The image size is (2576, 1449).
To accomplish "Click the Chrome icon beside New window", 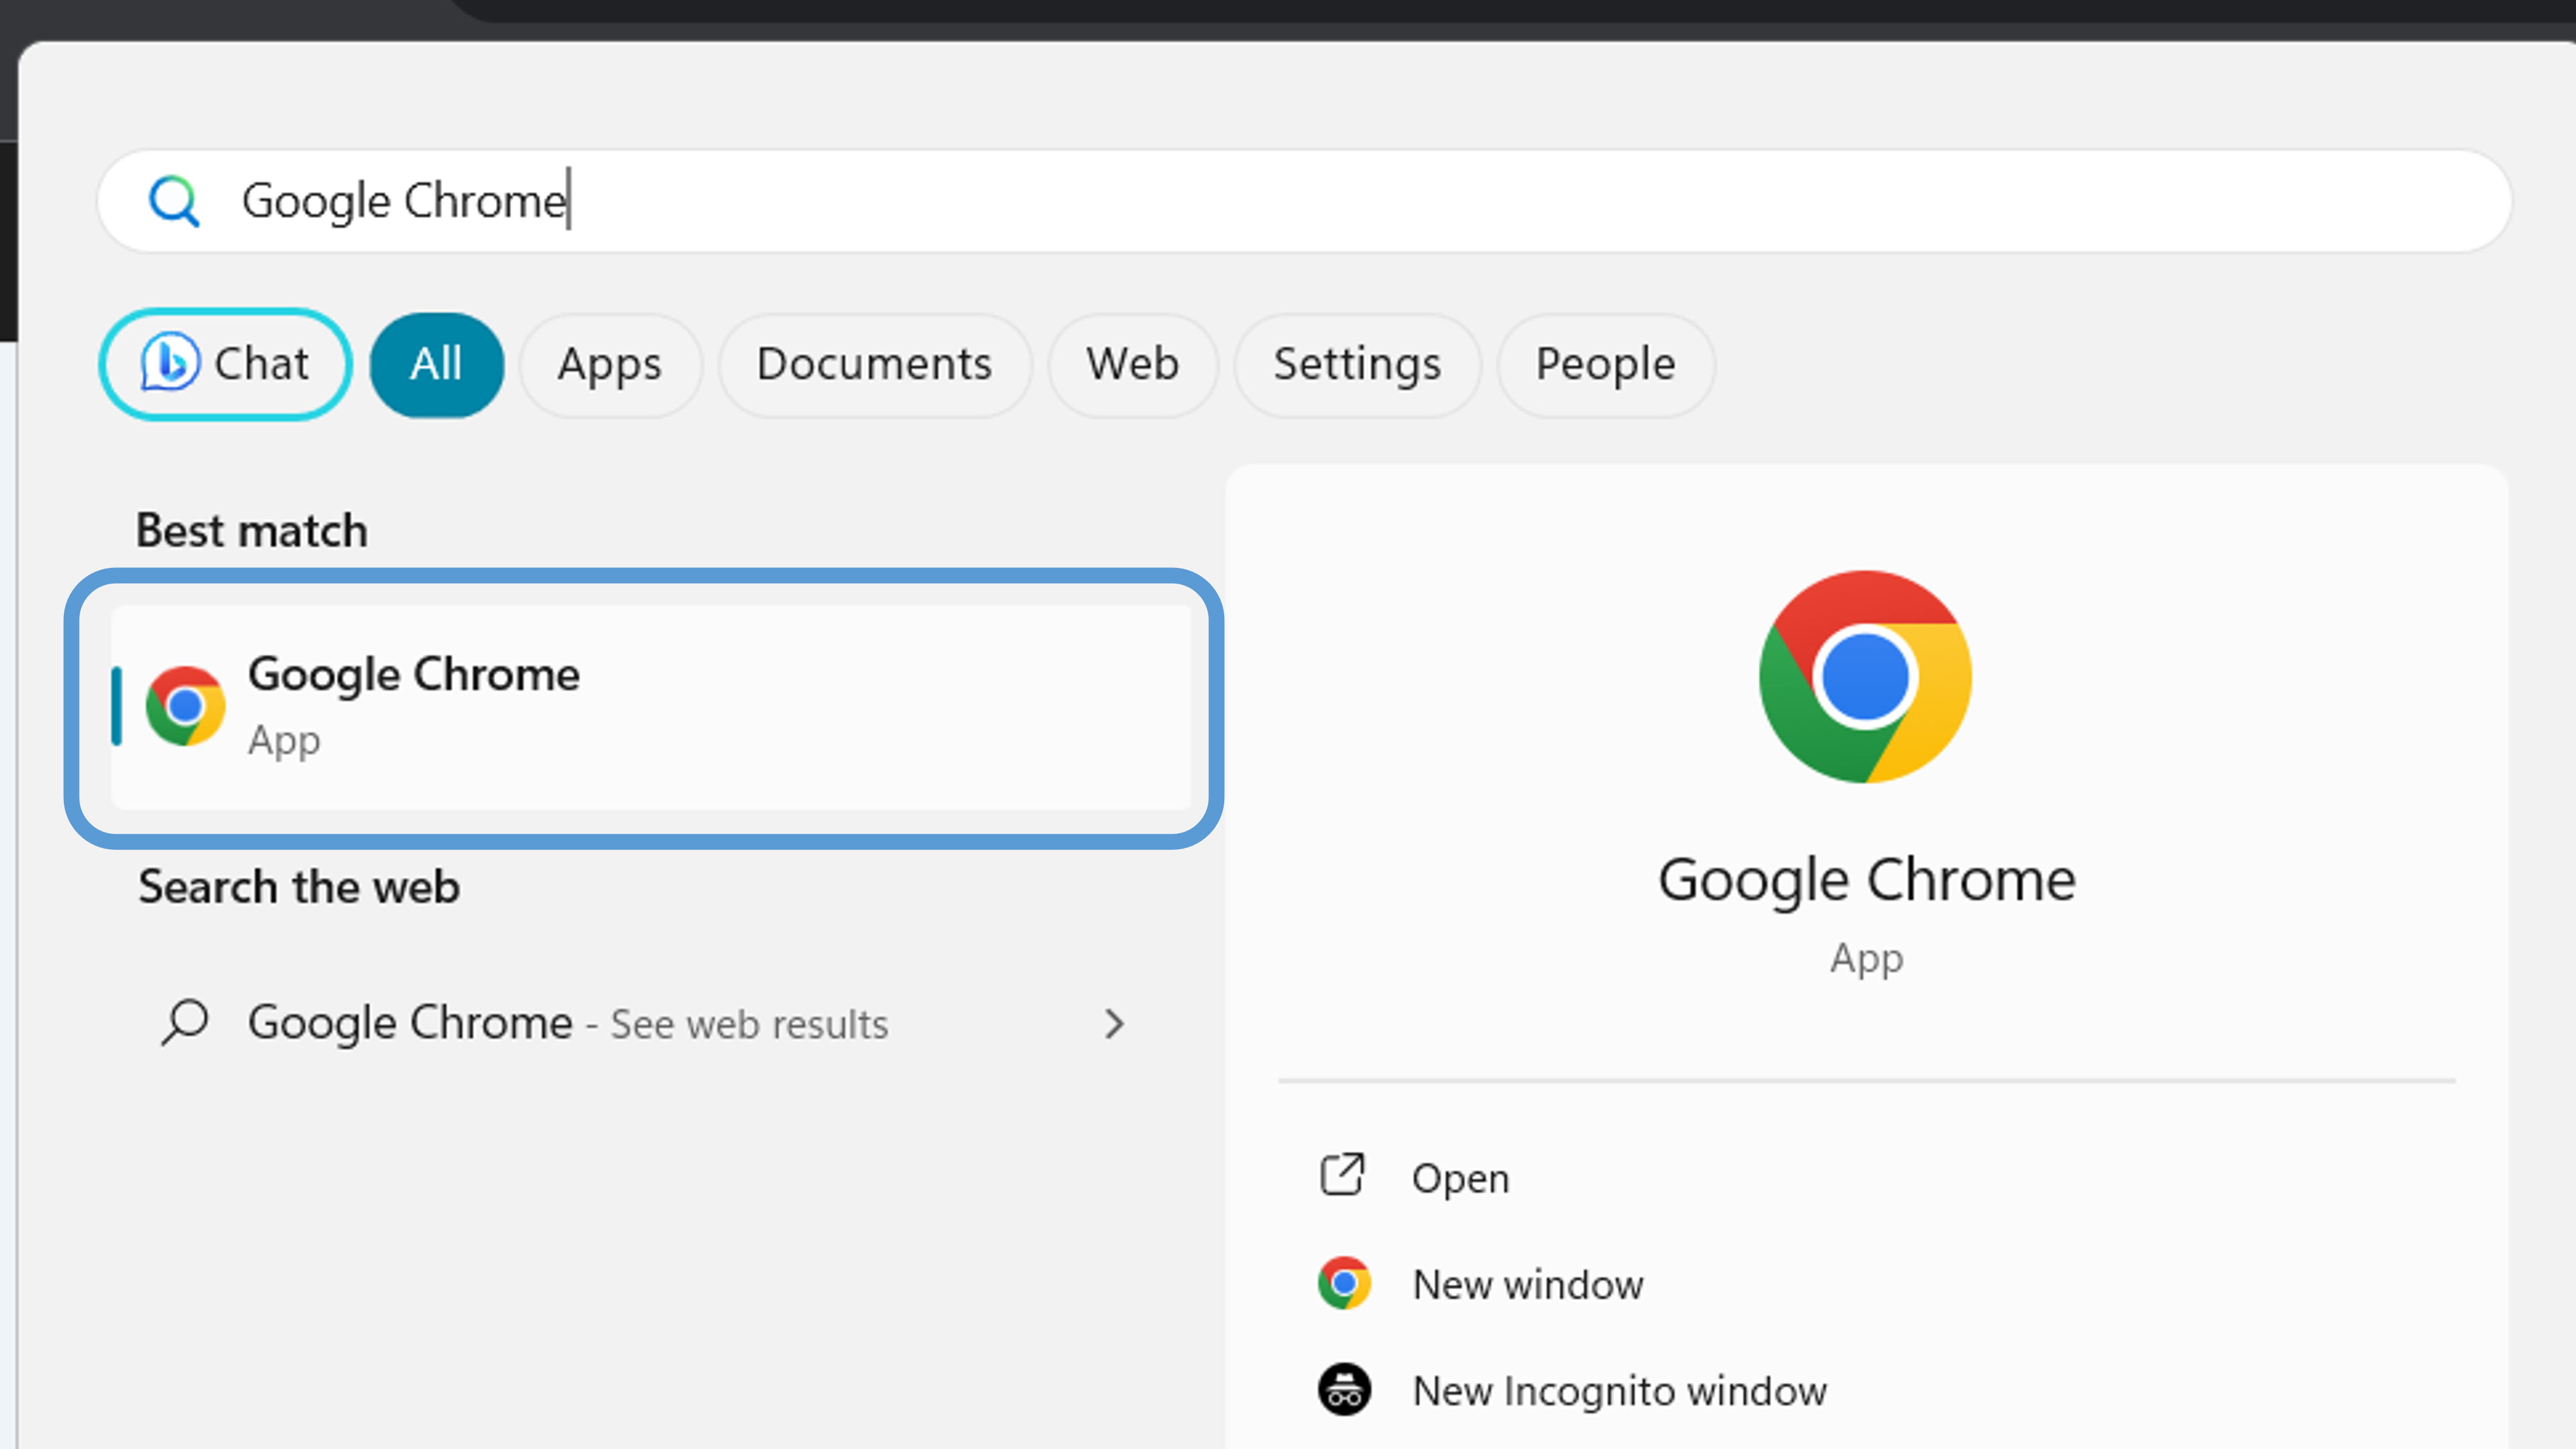I will [1344, 1283].
